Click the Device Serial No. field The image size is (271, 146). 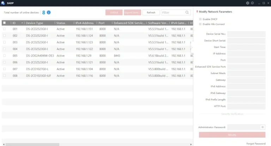pos(246,34)
